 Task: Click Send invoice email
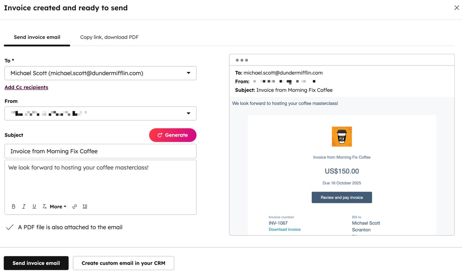tap(36, 263)
